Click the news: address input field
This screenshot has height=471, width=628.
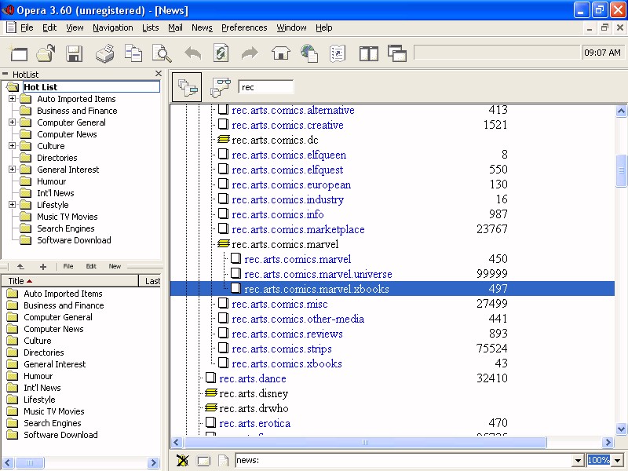click(x=403, y=461)
